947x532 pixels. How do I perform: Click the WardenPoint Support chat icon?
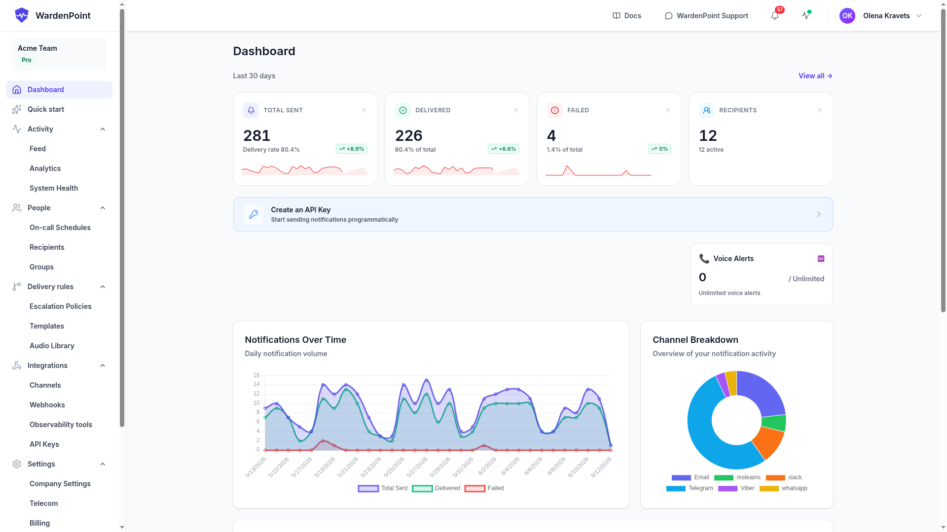click(669, 16)
